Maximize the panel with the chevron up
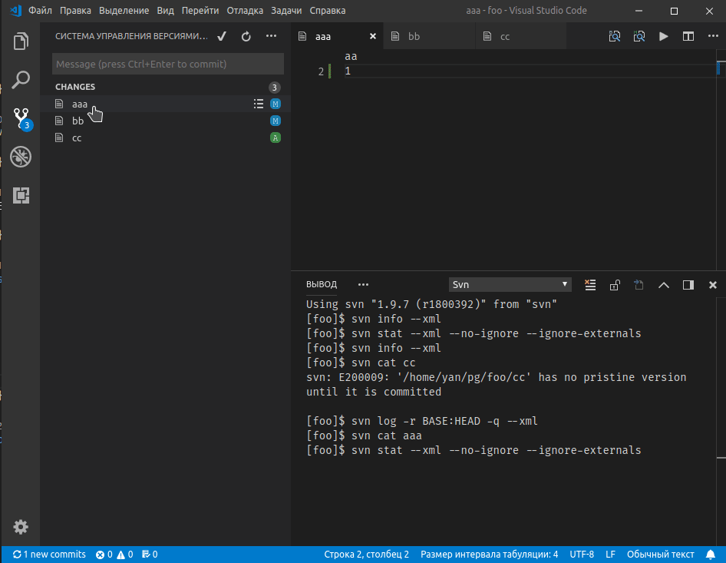Image resolution: width=726 pixels, height=563 pixels. tap(664, 284)
